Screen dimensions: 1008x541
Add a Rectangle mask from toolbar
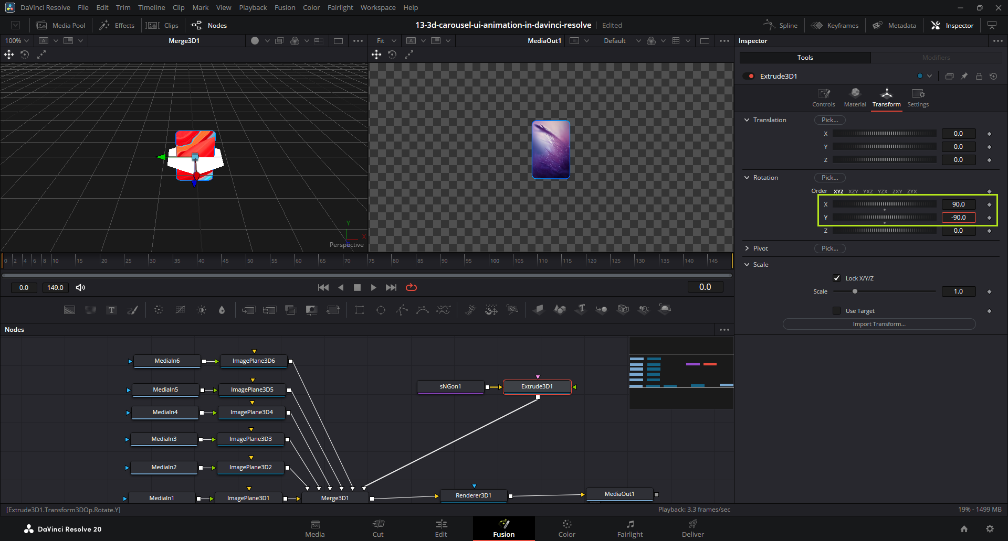360,310
